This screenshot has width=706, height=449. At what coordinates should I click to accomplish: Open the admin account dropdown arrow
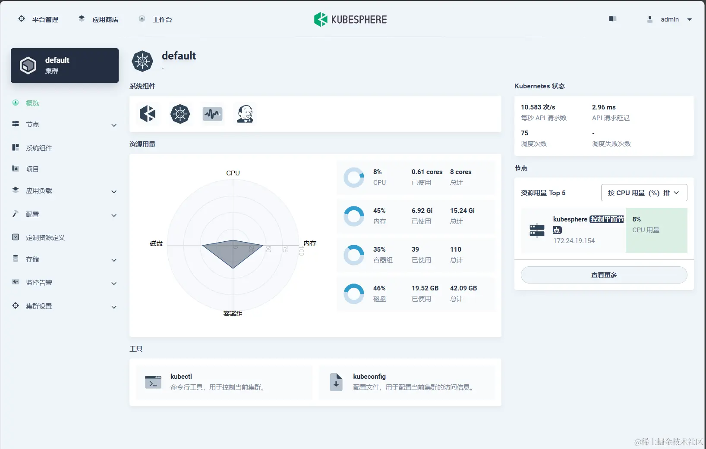690,19
